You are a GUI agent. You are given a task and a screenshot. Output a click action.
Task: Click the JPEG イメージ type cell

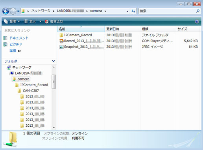[153, 47]
